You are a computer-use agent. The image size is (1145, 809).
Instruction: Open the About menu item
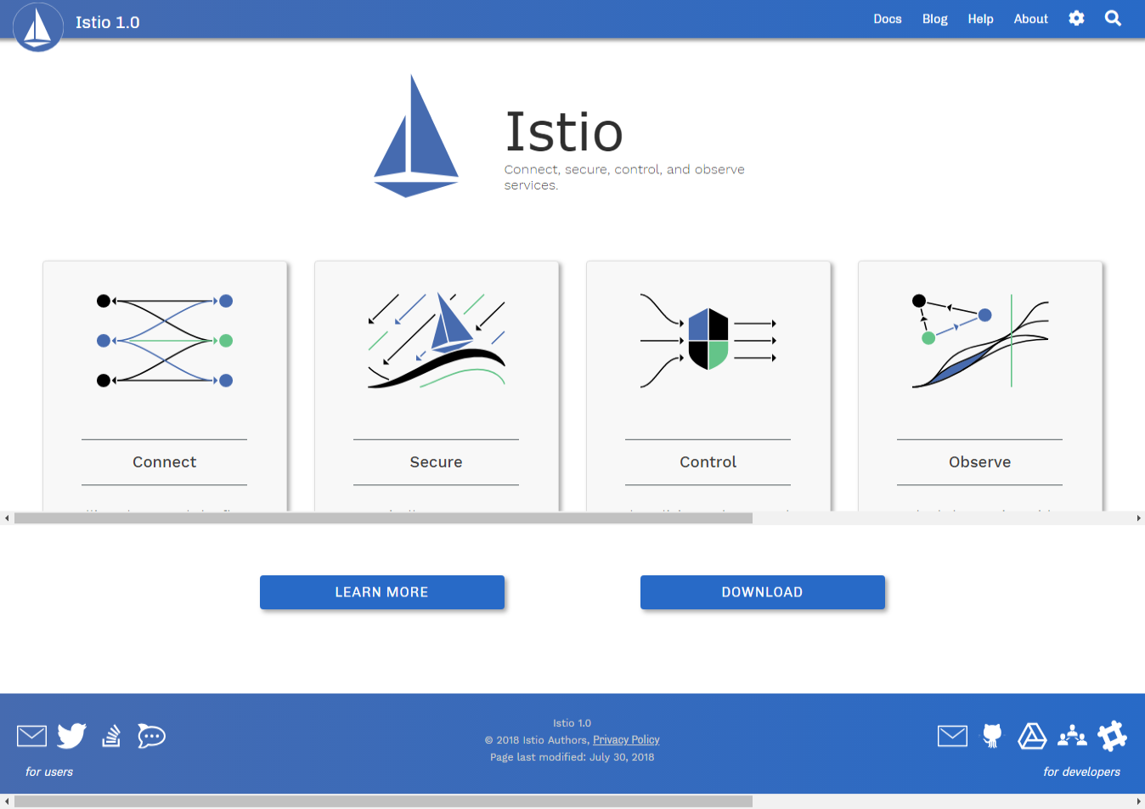tap(1030, 19)
